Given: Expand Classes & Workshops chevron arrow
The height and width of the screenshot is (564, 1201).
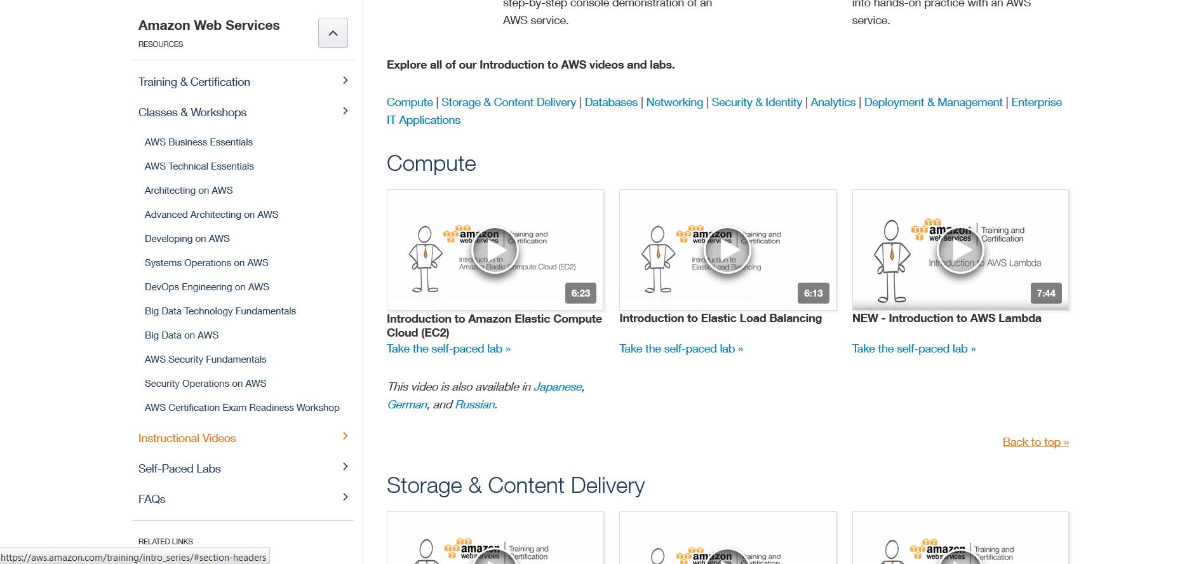Looking at the screenshot, I should pos(346,111).
